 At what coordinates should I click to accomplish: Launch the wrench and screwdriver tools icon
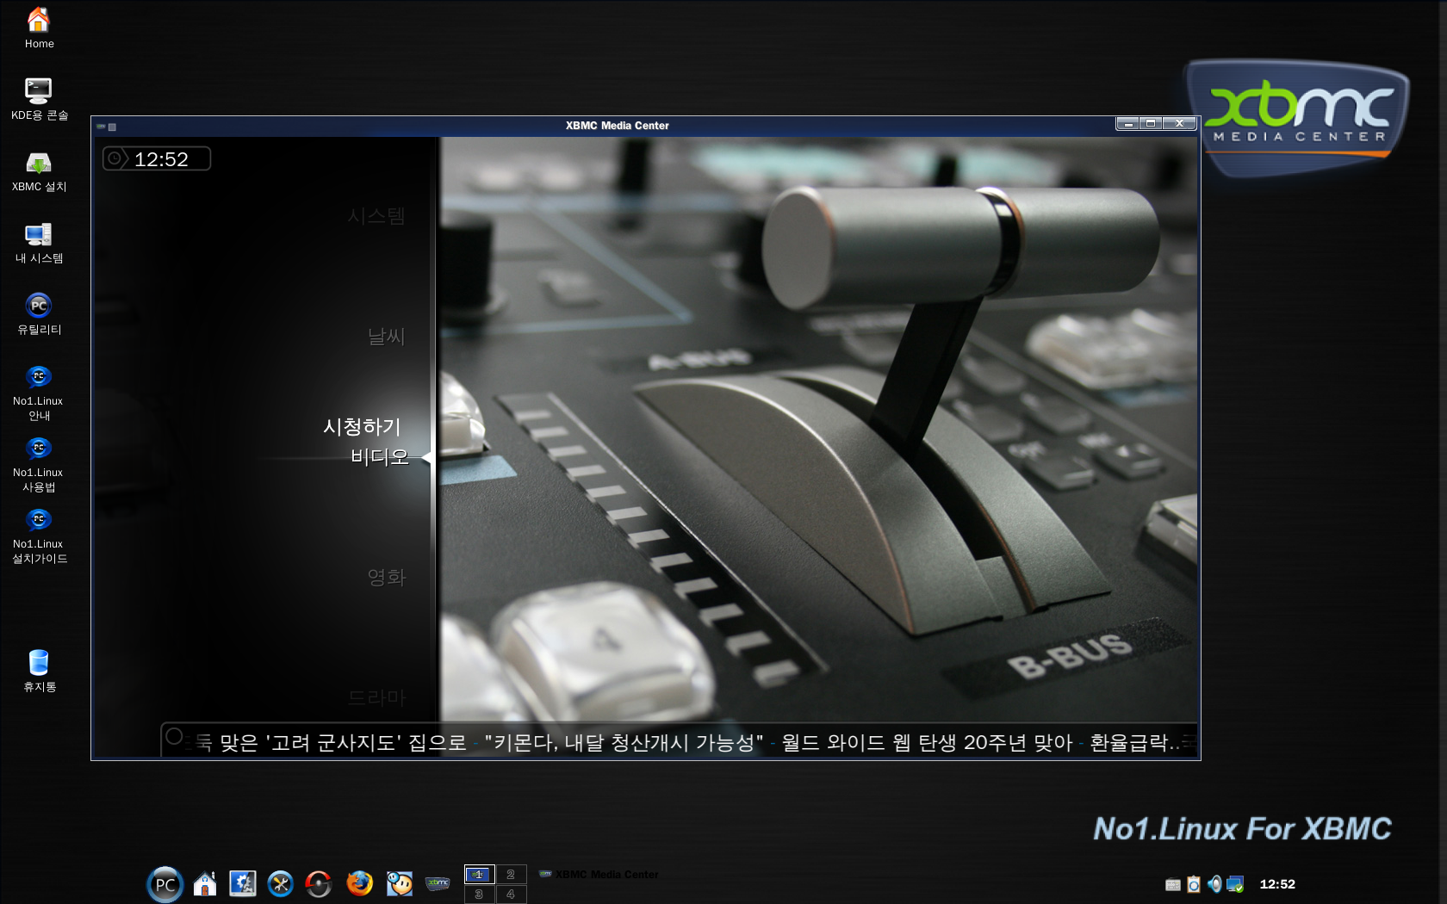pyautogui.click(x=281, y=884)
